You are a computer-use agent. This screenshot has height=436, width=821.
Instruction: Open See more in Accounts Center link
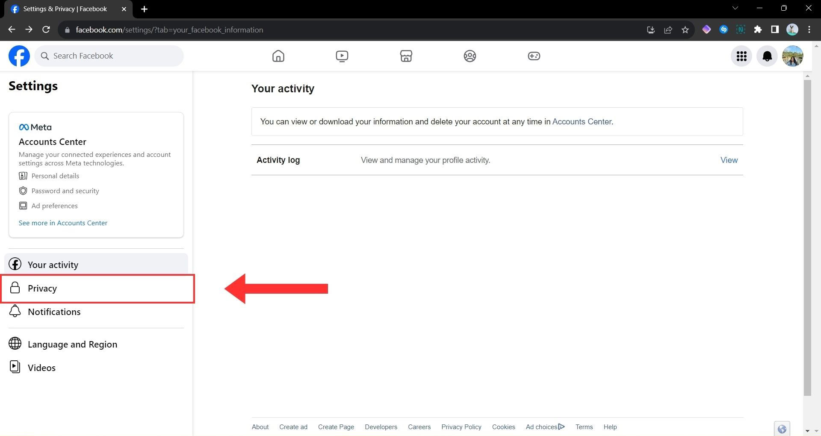tap(63, 223)
